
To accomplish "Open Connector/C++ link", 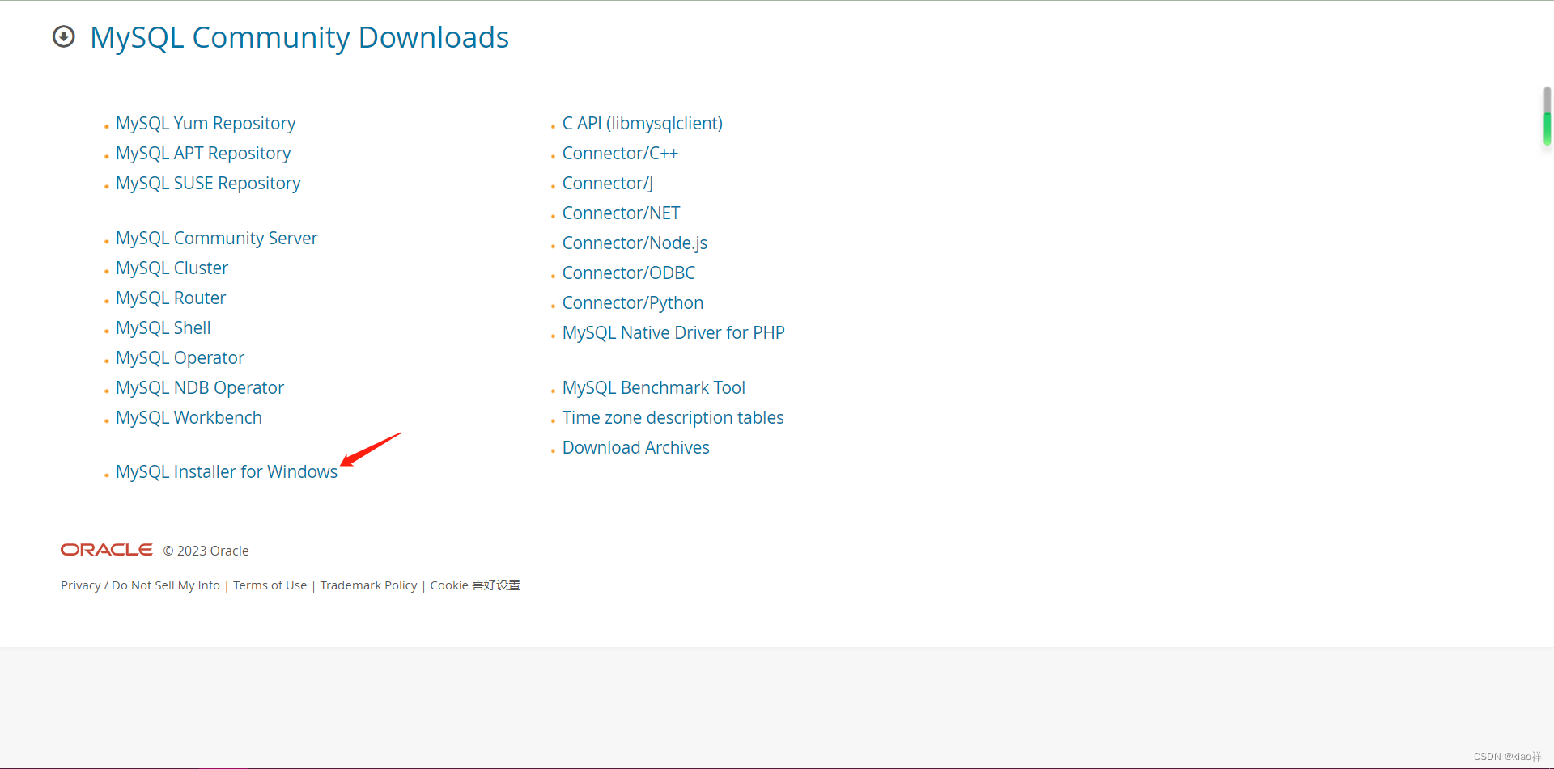I will click(x=620, y=153).
